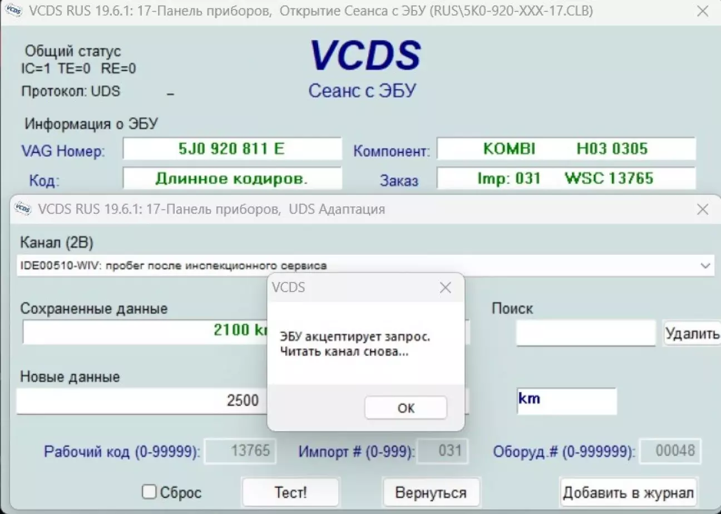Screen dimensions: 721x514
Task: Close the UDS Адаптация window
Action: click(703, 209)
